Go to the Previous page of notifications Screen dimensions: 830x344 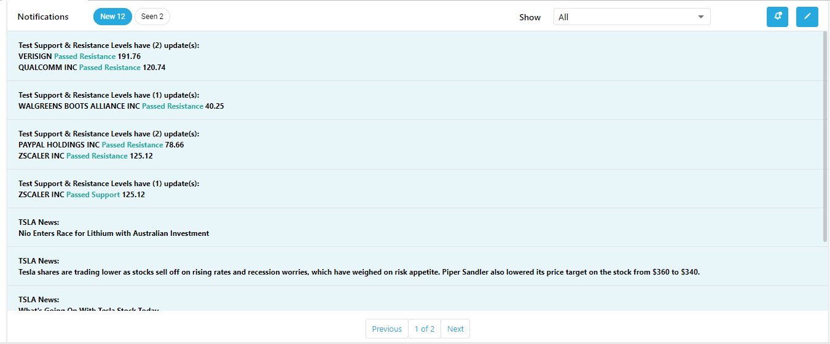coord(386,329)
